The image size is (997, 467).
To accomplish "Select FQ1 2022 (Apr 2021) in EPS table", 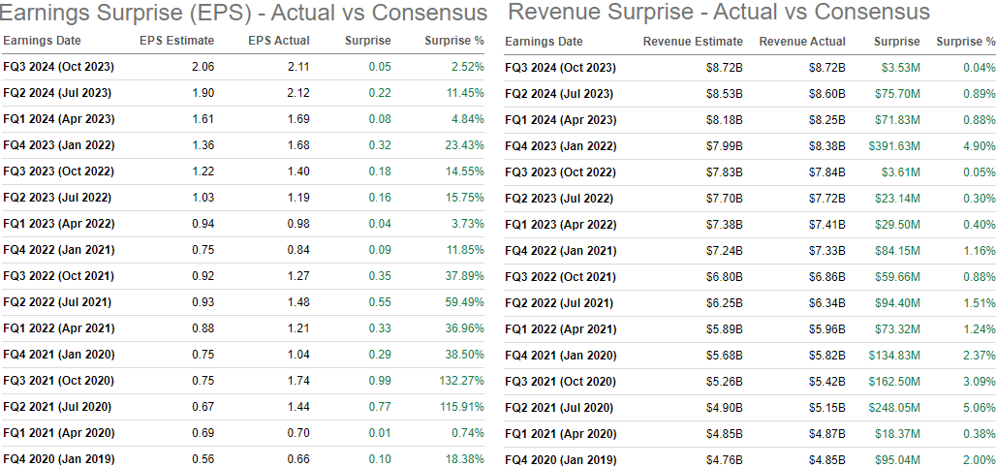I will click(x=58, y=328).
